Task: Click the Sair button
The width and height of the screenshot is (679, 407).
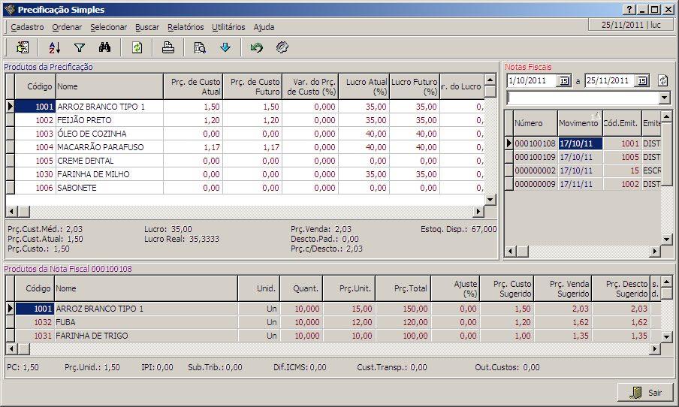Action: (x=645, y=393)
